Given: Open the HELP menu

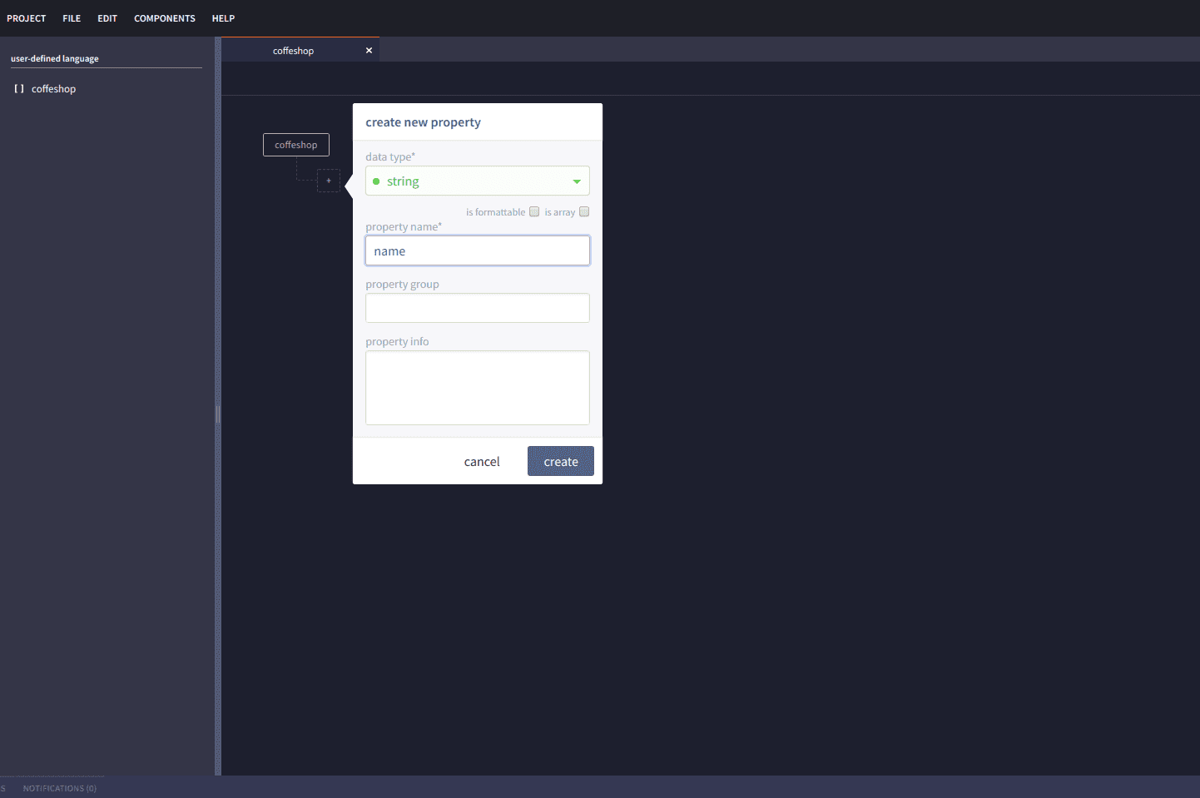Looking at the screenshot, I should pos(223,18).
